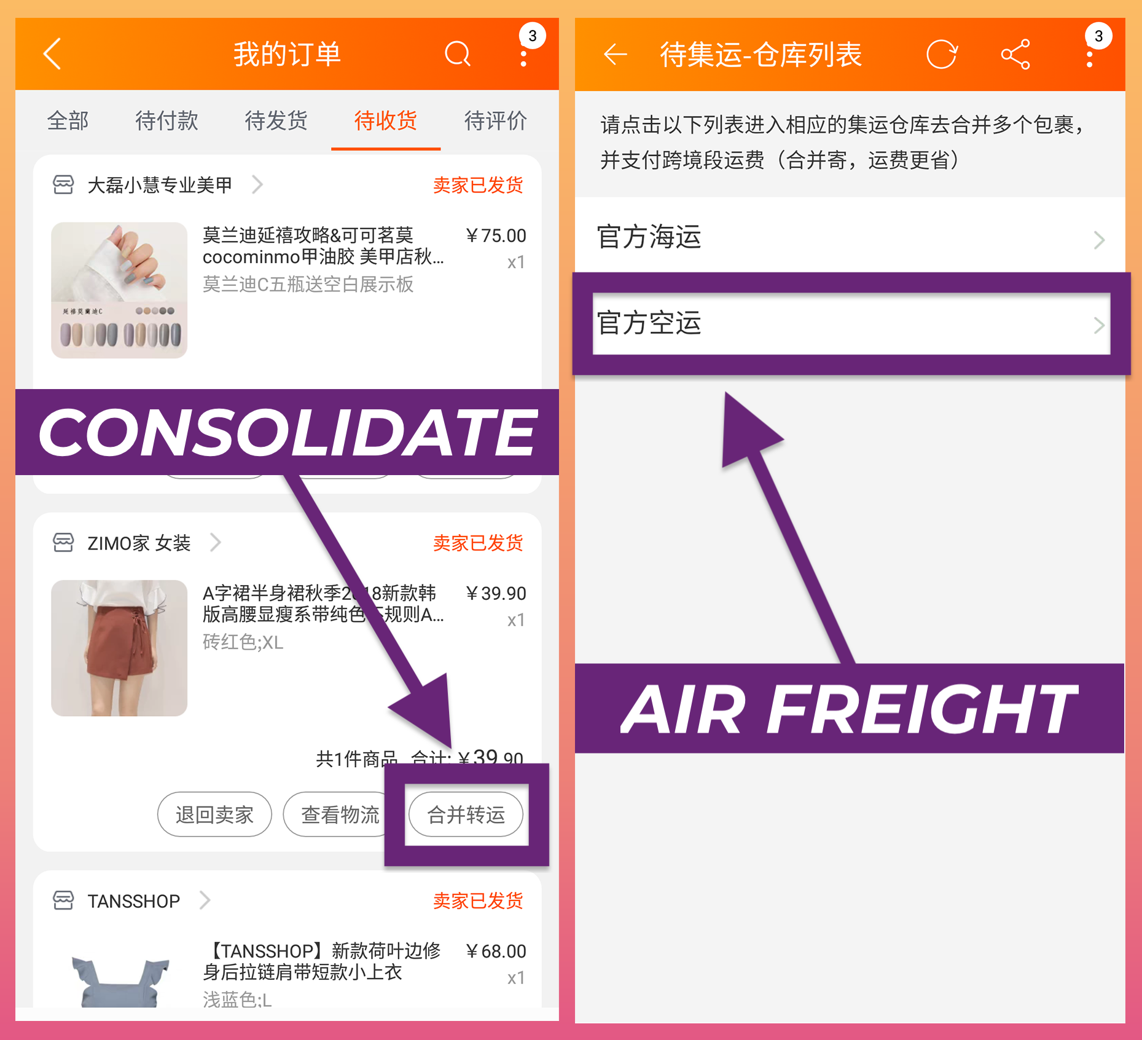The width and height of the screenshot is (1142, 1040).
Task: Tap back arrow on 待集运-仓库列表 screen
Action: pos(615,55)
